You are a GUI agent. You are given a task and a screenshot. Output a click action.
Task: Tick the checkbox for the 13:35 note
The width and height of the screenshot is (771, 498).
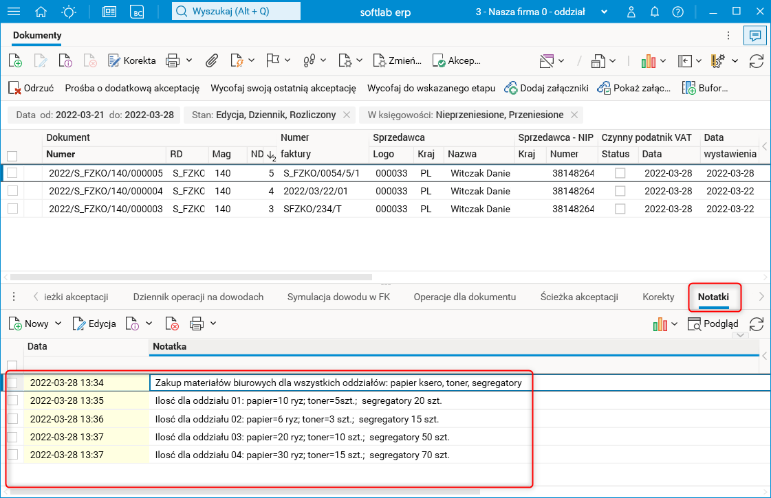tap(12, 400)
